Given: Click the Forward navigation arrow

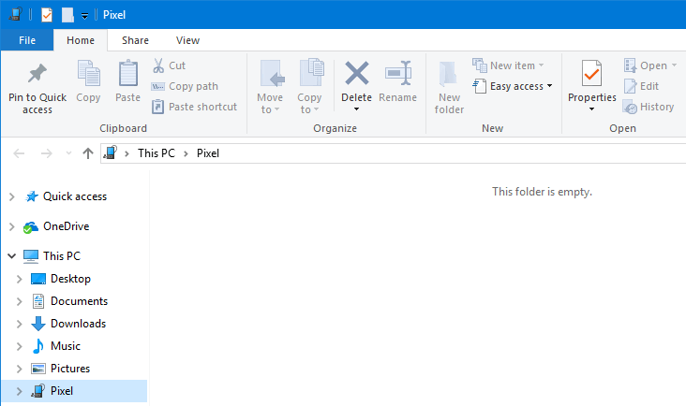Looking at the screenshot, I should [46, 153].
